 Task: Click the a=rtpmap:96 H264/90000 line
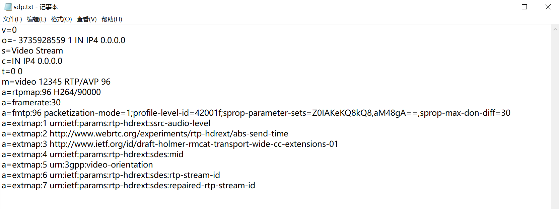click(x=51, y=92)
